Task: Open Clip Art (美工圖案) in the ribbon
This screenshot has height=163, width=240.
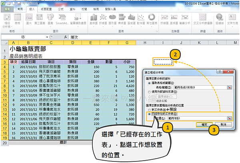Action: [40, 19]
